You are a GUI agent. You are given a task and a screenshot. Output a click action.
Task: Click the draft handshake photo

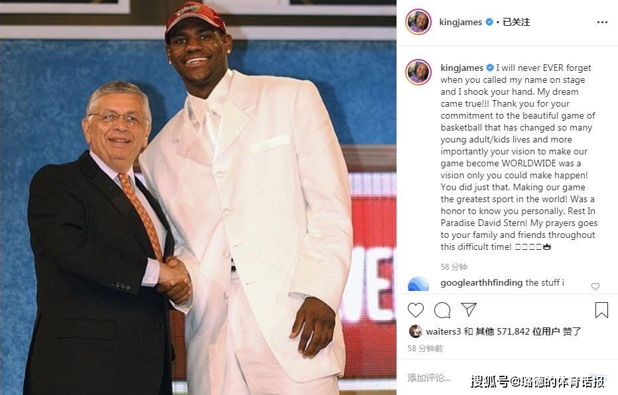pos(198,197)
